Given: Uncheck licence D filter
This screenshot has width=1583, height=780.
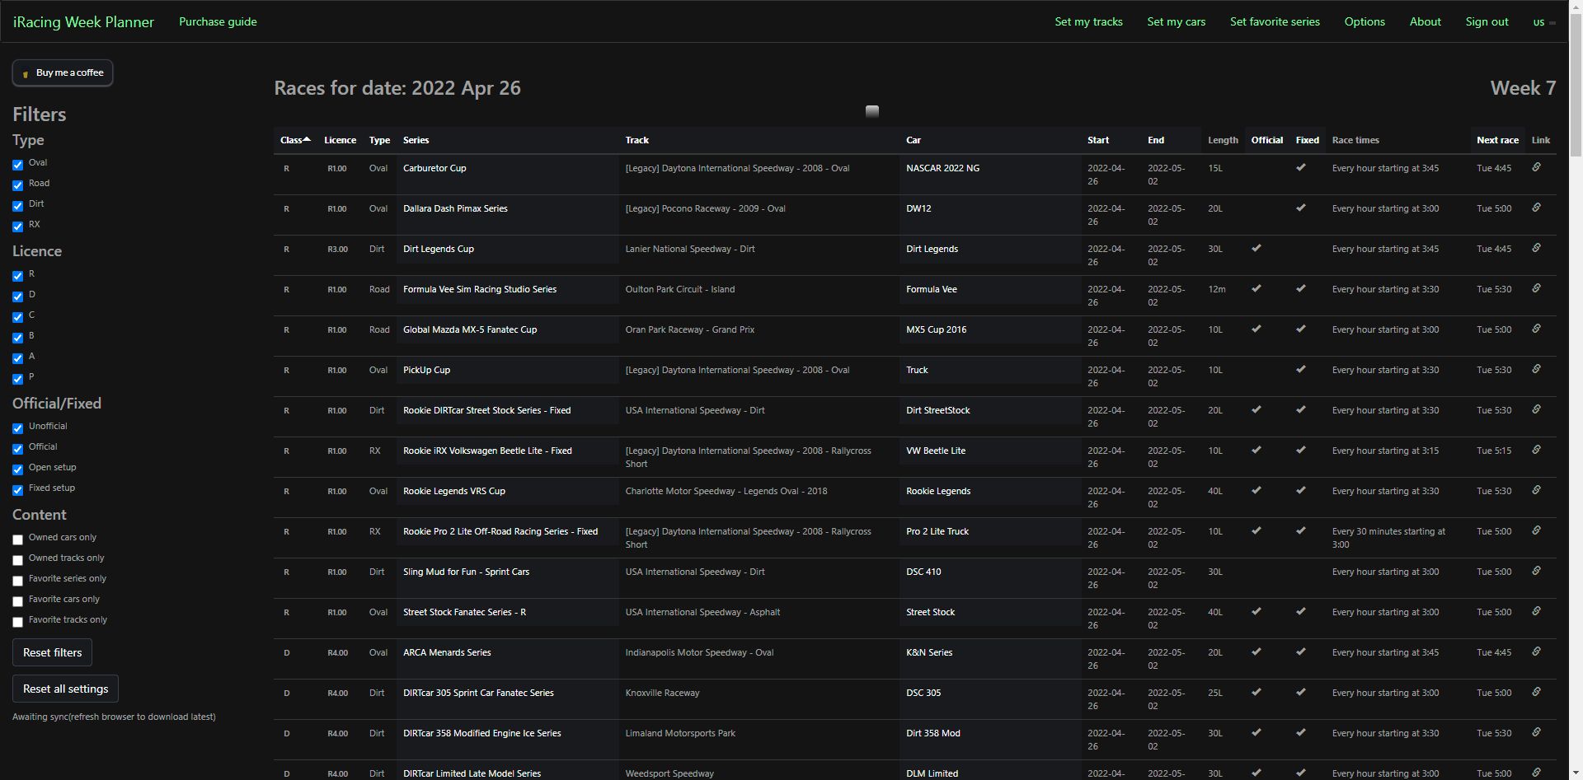Looking at the screenshot, I should [x=17, y=297].
